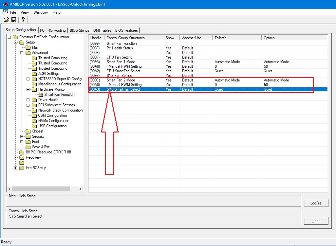This screenshot has width=336, height=246.
Task: Select the Setup Configuration tab
Action: pos(21,30)
